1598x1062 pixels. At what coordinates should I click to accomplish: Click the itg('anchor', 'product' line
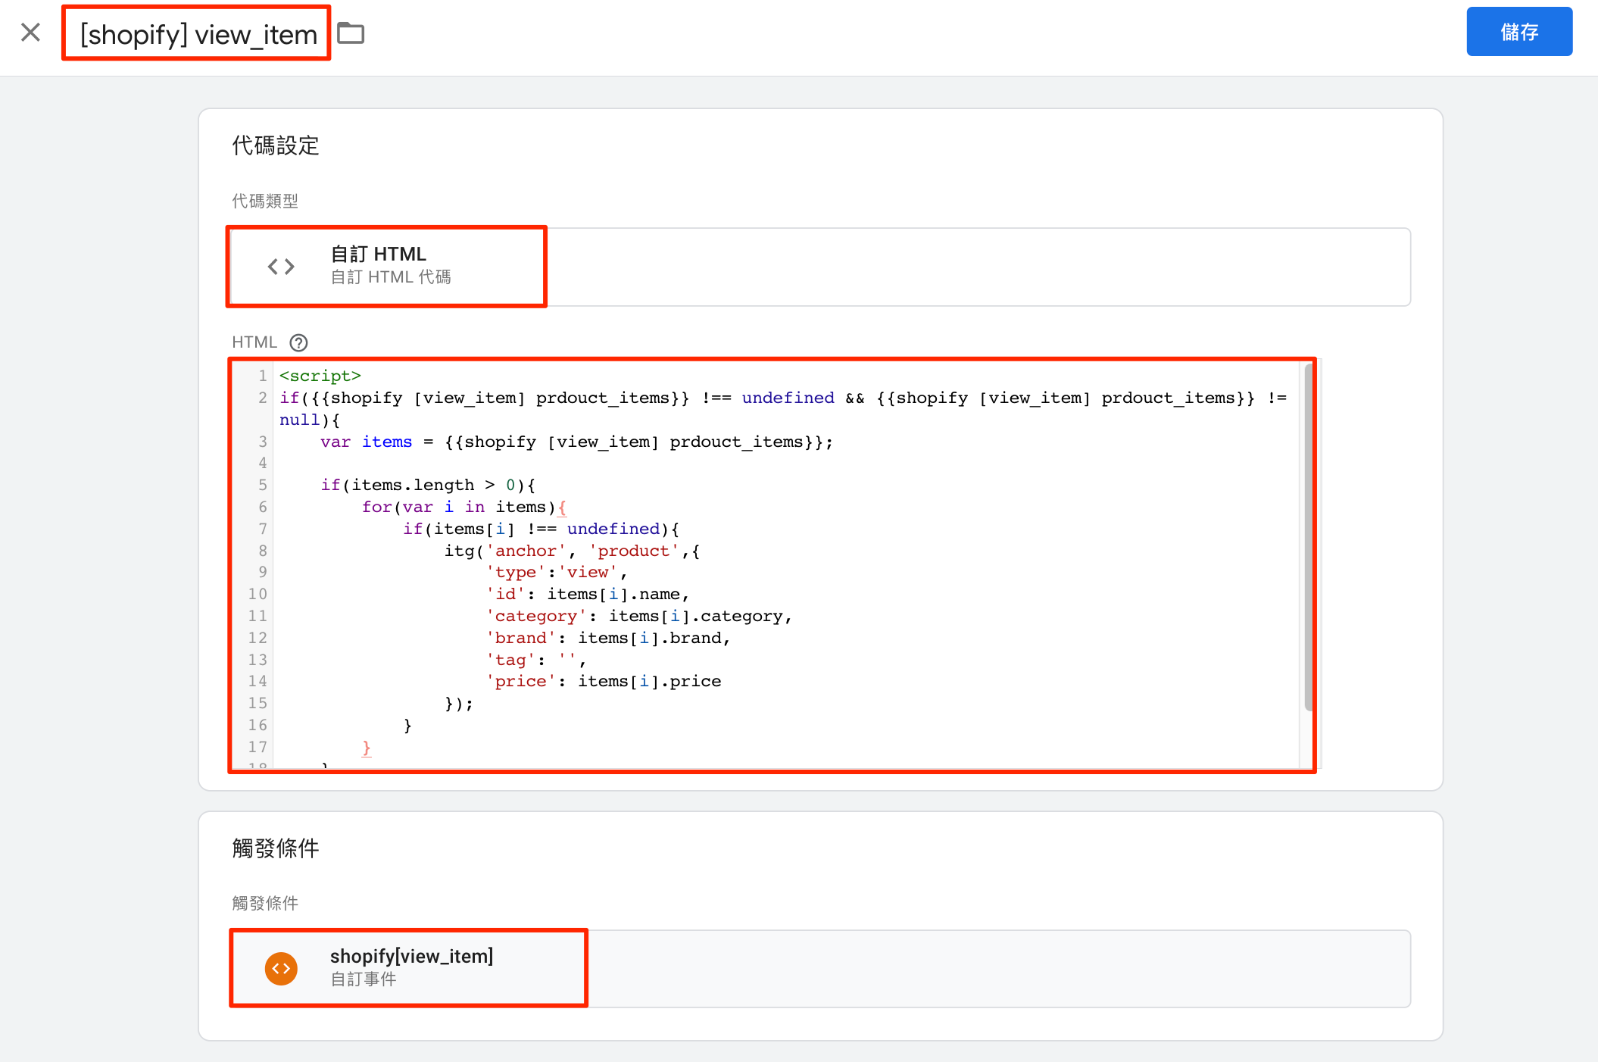[572, 551]
